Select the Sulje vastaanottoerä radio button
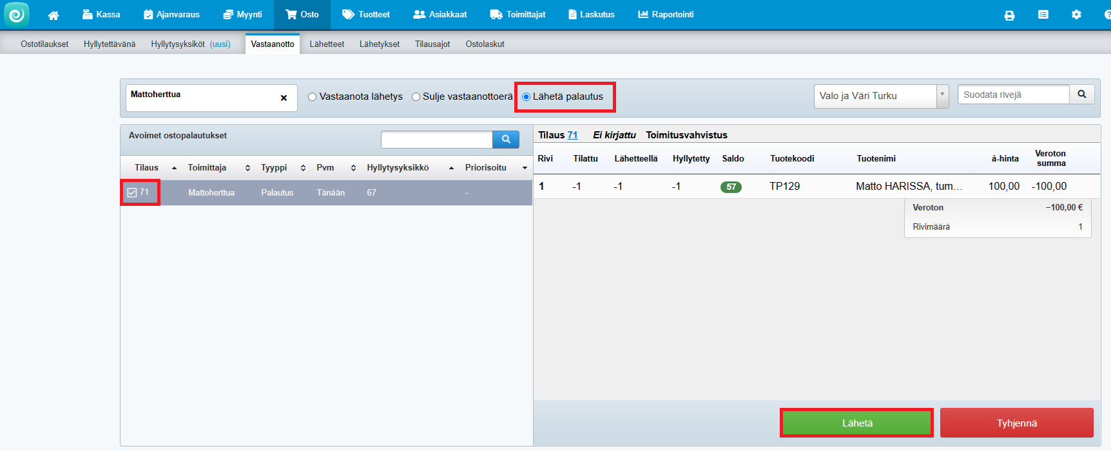 tap(416, 97)
